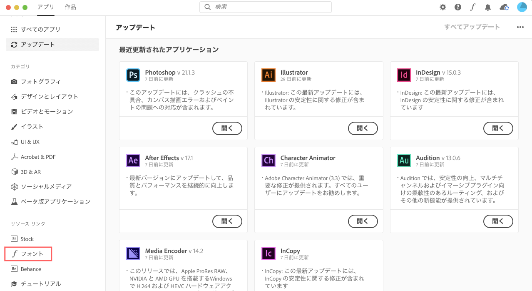Click the search magnifier icon
This screenshot has width=532, height=291.
pos(207,7)
